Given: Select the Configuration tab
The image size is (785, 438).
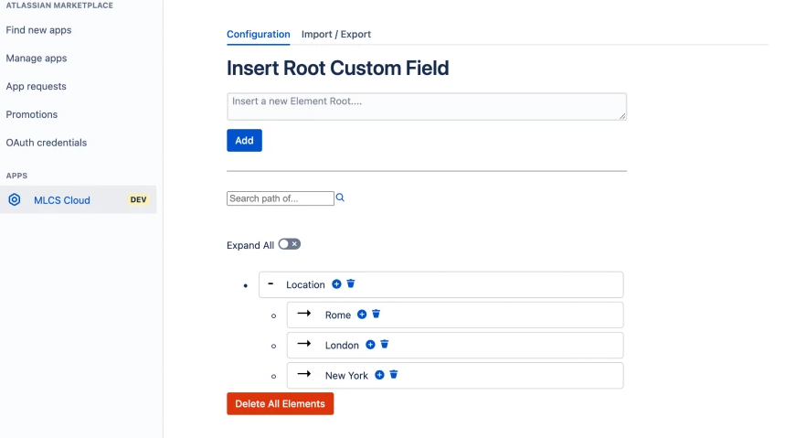Looking at the screenshot, I should (x=259, y=35).
